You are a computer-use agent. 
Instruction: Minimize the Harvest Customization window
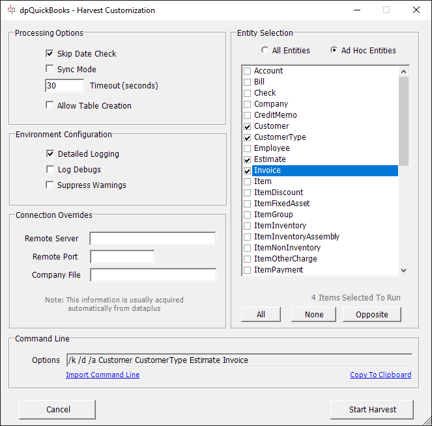pyautogui.click(x=357, y=10)
